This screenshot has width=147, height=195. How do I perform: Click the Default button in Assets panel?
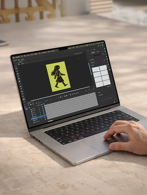point(93,53)
